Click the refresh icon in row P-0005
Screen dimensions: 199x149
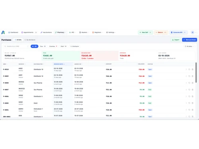(x=189, y=103)
